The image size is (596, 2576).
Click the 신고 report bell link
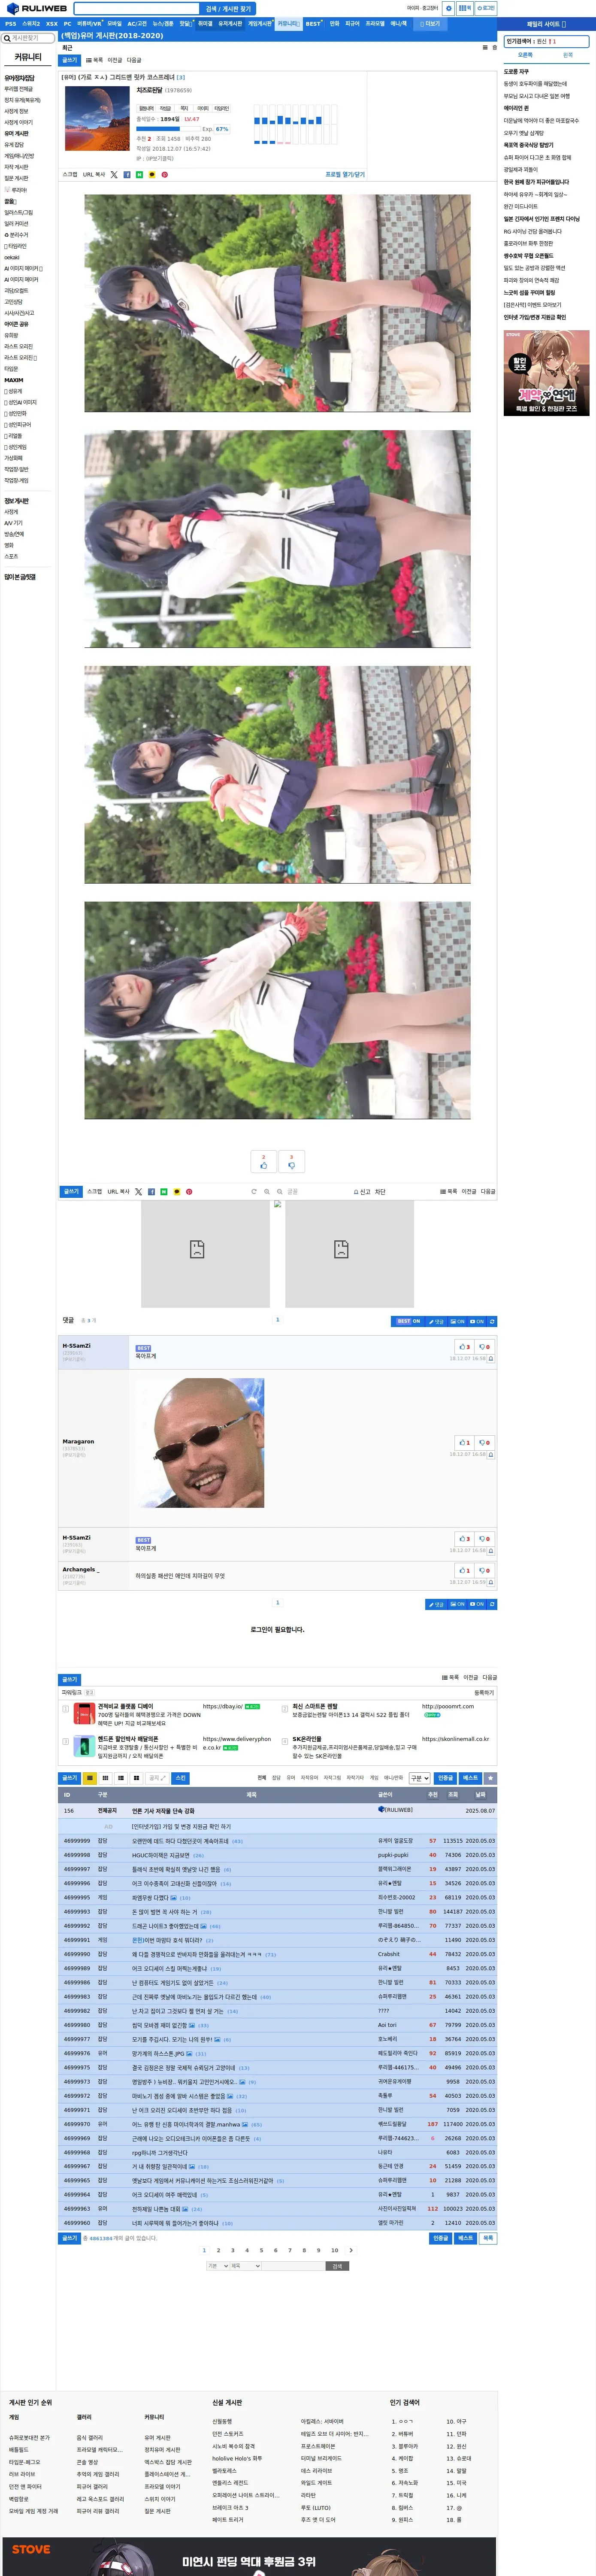coord(362,1191)
